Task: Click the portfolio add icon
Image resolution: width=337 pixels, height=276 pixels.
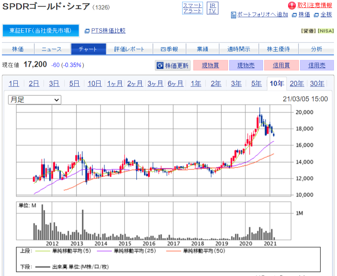Action: tap(233, 15)
